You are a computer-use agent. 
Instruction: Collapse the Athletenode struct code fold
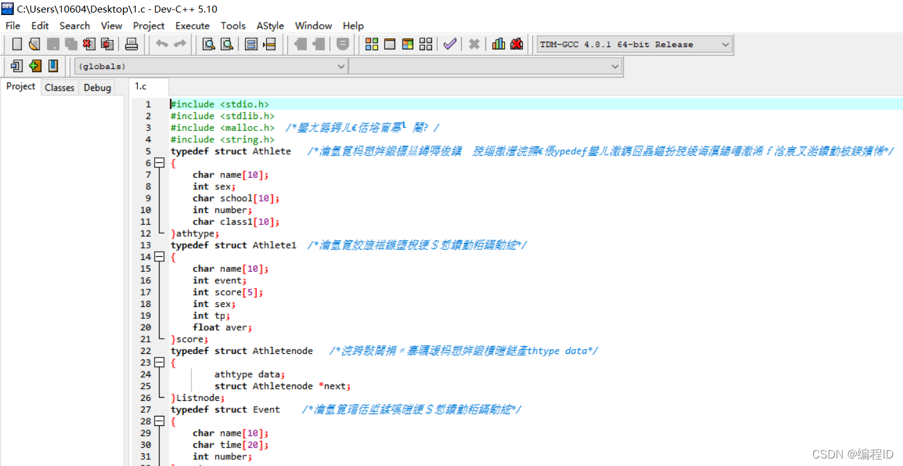[x=158, y=362]
